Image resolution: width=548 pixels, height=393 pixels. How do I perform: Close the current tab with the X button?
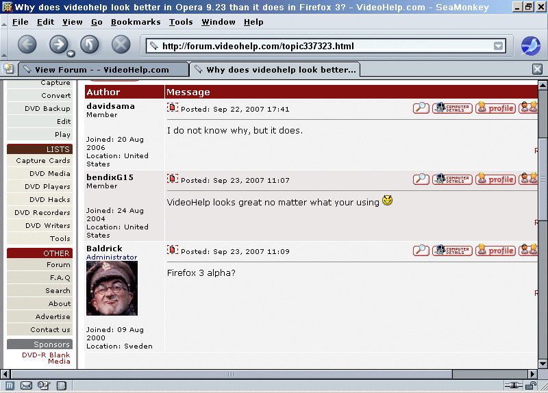tap(537, 69)
